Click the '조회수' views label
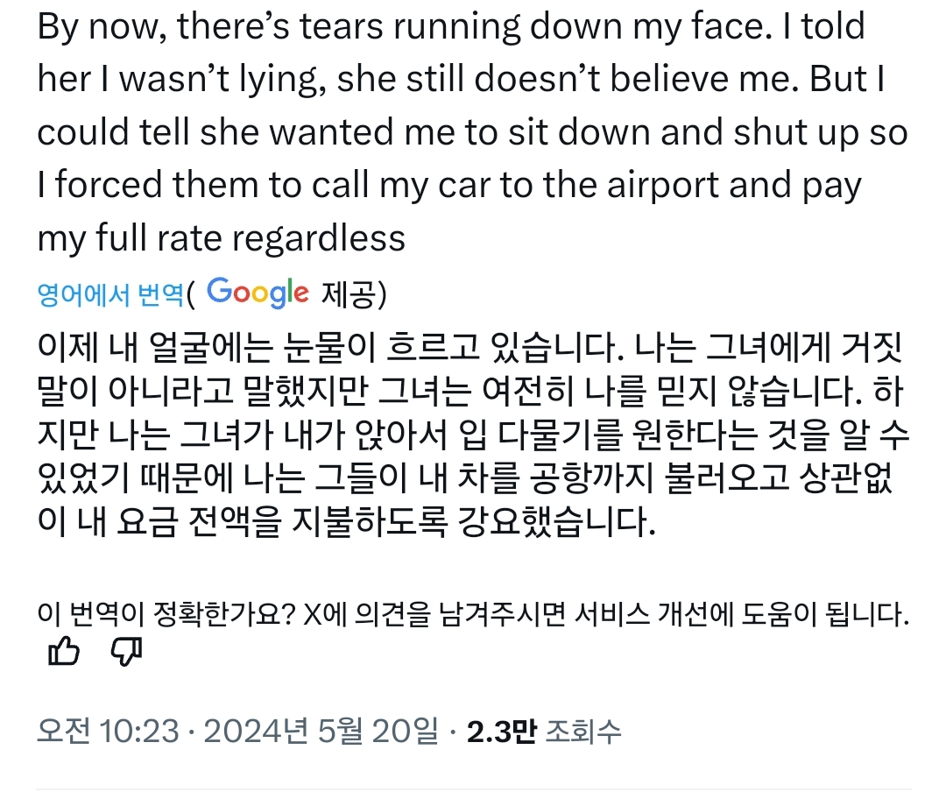This screenshot has height=792, width=946. [582, 730]
